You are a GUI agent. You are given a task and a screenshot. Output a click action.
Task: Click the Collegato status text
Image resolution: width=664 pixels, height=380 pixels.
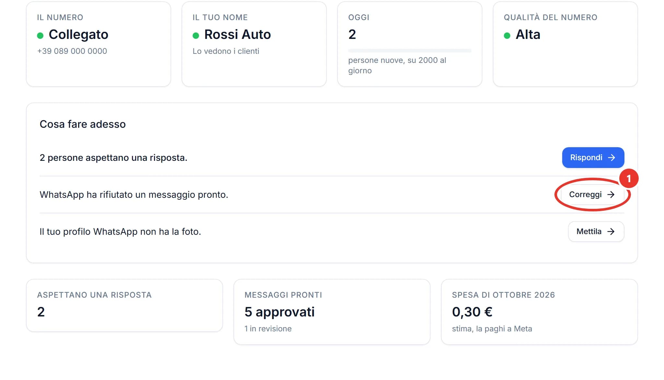tap(78, 35)
